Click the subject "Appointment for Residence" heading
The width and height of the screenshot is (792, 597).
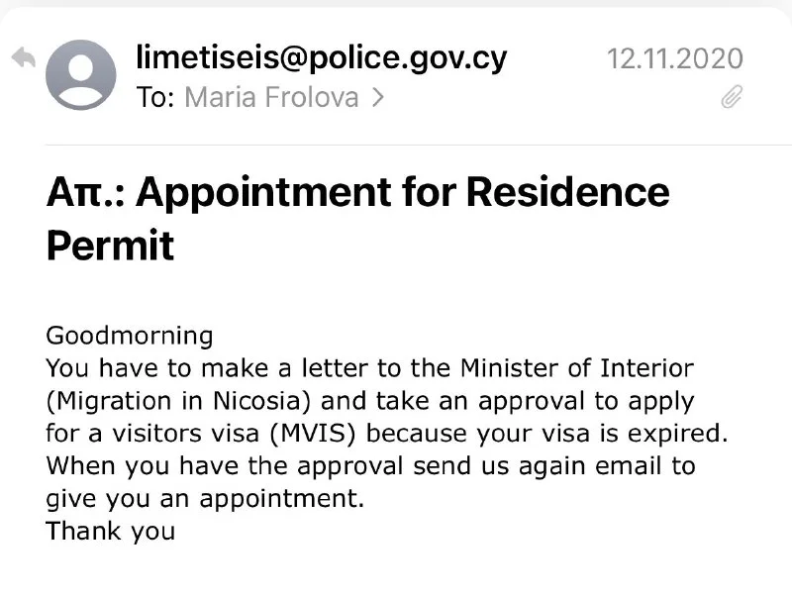[x=402, y=191]
